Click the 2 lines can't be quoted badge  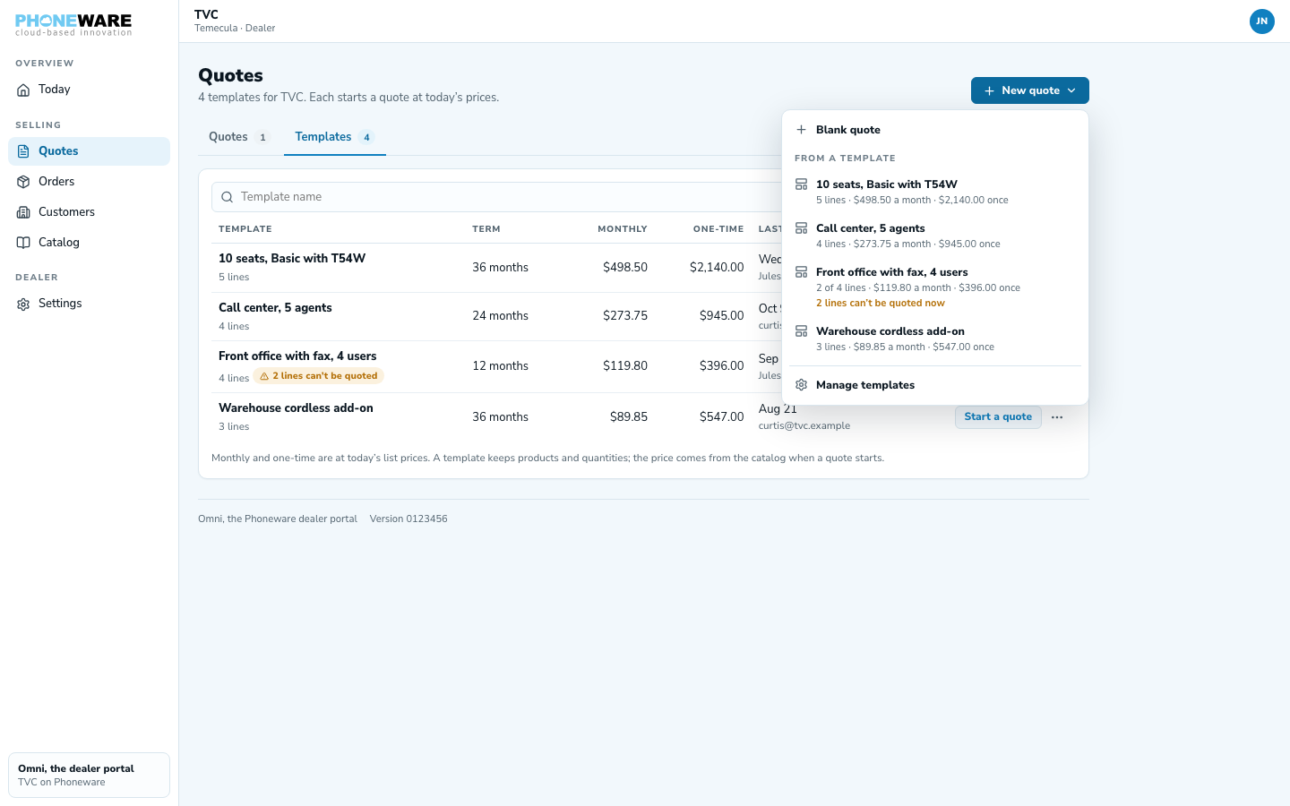click(x=319, y=376)
